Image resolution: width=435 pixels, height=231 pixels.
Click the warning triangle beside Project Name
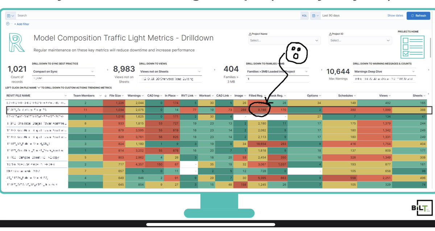pos(250,34)
